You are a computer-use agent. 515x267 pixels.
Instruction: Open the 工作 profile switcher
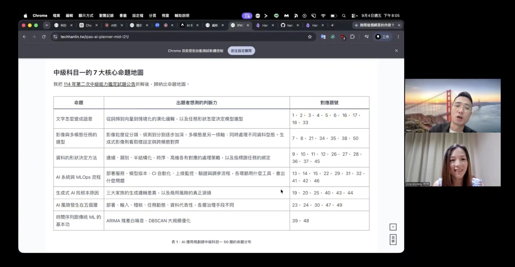pos(382,37)
